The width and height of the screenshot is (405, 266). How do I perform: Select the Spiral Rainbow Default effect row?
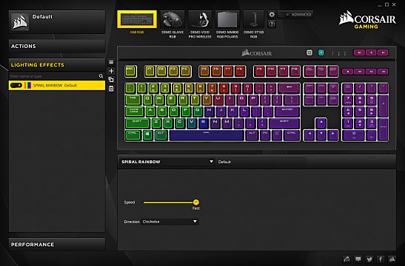pyautogui.click(x=57, y=85)
